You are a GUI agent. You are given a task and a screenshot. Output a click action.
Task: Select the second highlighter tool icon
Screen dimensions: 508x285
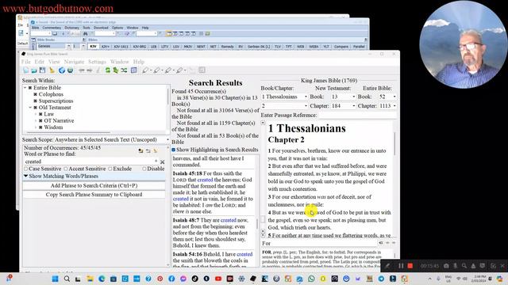click(x=157, y=70)
